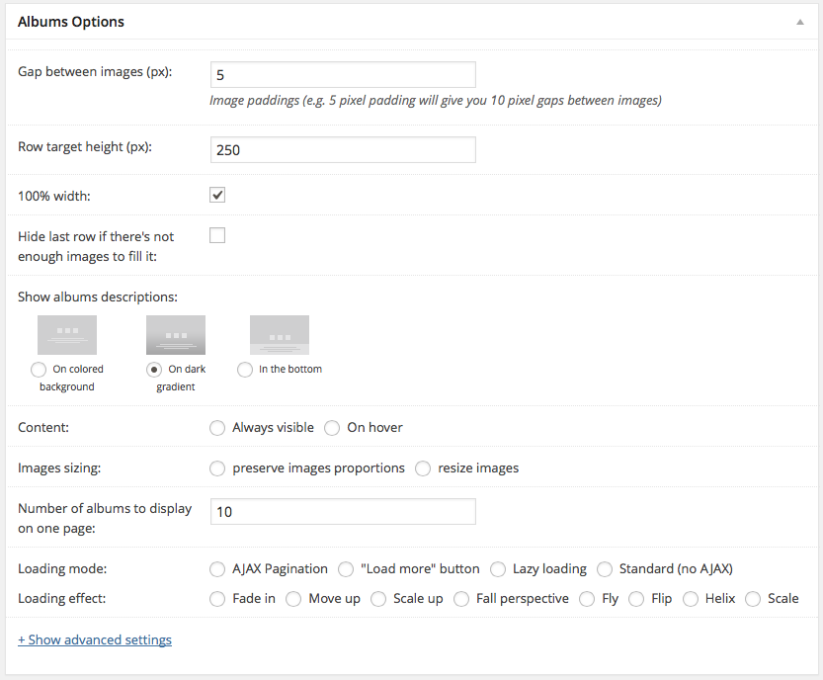Click the dark gradient layout thumbnail
Screen dimensions: 823x680
(175, 335)
